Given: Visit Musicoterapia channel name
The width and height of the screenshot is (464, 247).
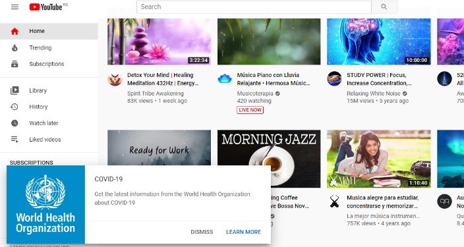Looking at the screenshot, I should pyautogui.click(x=255, y=94).
